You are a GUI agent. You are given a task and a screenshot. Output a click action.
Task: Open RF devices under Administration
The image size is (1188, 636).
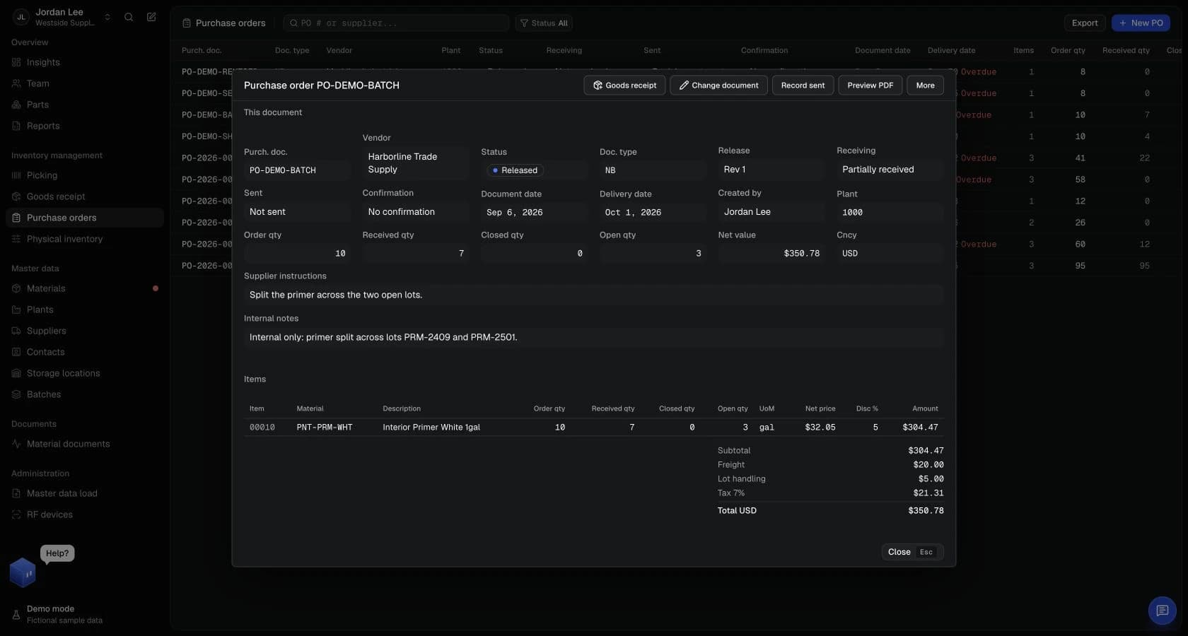click(x=85, y=514)
